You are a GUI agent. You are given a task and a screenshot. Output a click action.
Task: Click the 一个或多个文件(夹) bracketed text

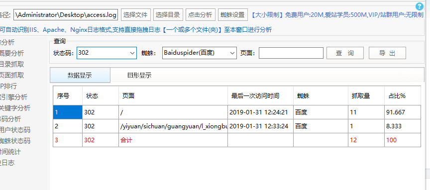[x=192, y=30]
